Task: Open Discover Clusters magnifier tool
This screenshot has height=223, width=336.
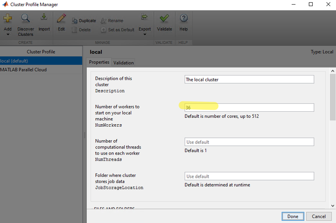Action: coord(25,18)
